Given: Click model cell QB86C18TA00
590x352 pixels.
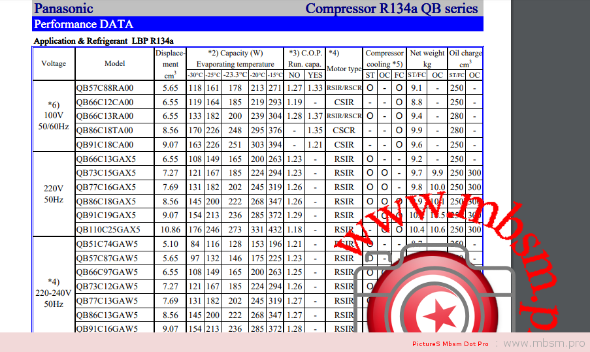Looking at the screenshot, I should (105, 131).
